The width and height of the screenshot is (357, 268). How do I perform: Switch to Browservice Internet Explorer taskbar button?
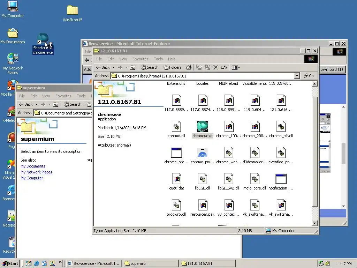[x=94, y=263]
